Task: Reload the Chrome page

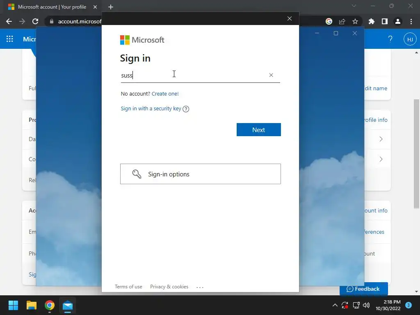Action: [35, 21]
